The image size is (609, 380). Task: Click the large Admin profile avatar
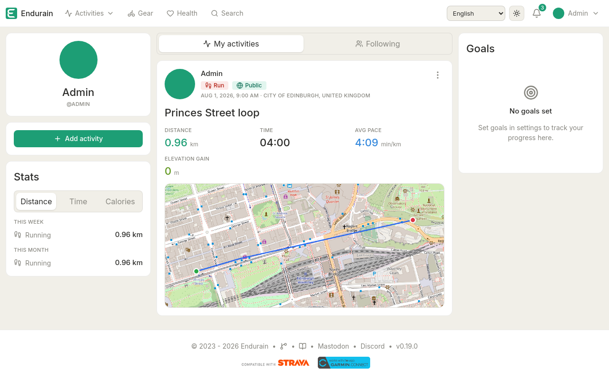pos(79,60)
